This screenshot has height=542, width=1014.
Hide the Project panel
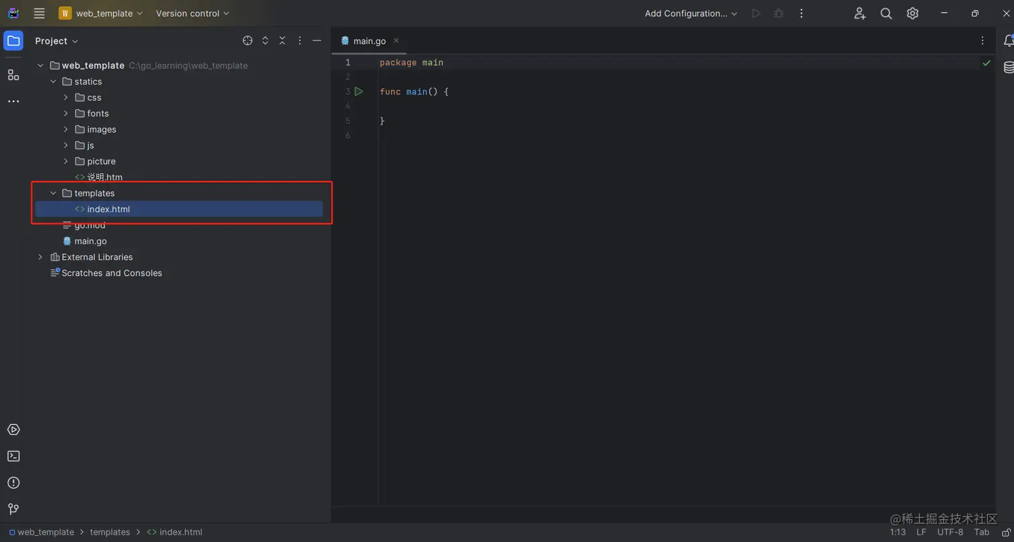coord(317,41)
